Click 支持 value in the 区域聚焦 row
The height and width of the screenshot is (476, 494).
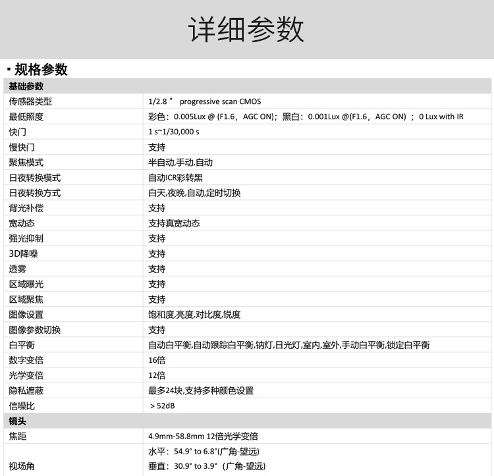[x=157, y=299]
